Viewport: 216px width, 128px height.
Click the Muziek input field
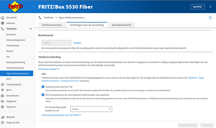[x=56, y=43]
